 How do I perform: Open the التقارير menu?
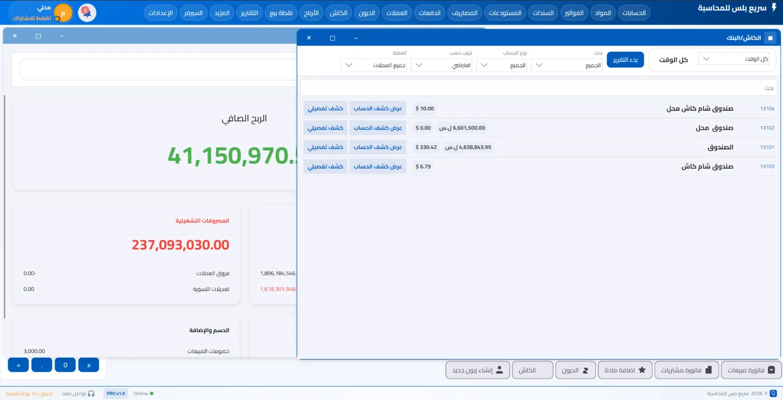coord(248,13)
